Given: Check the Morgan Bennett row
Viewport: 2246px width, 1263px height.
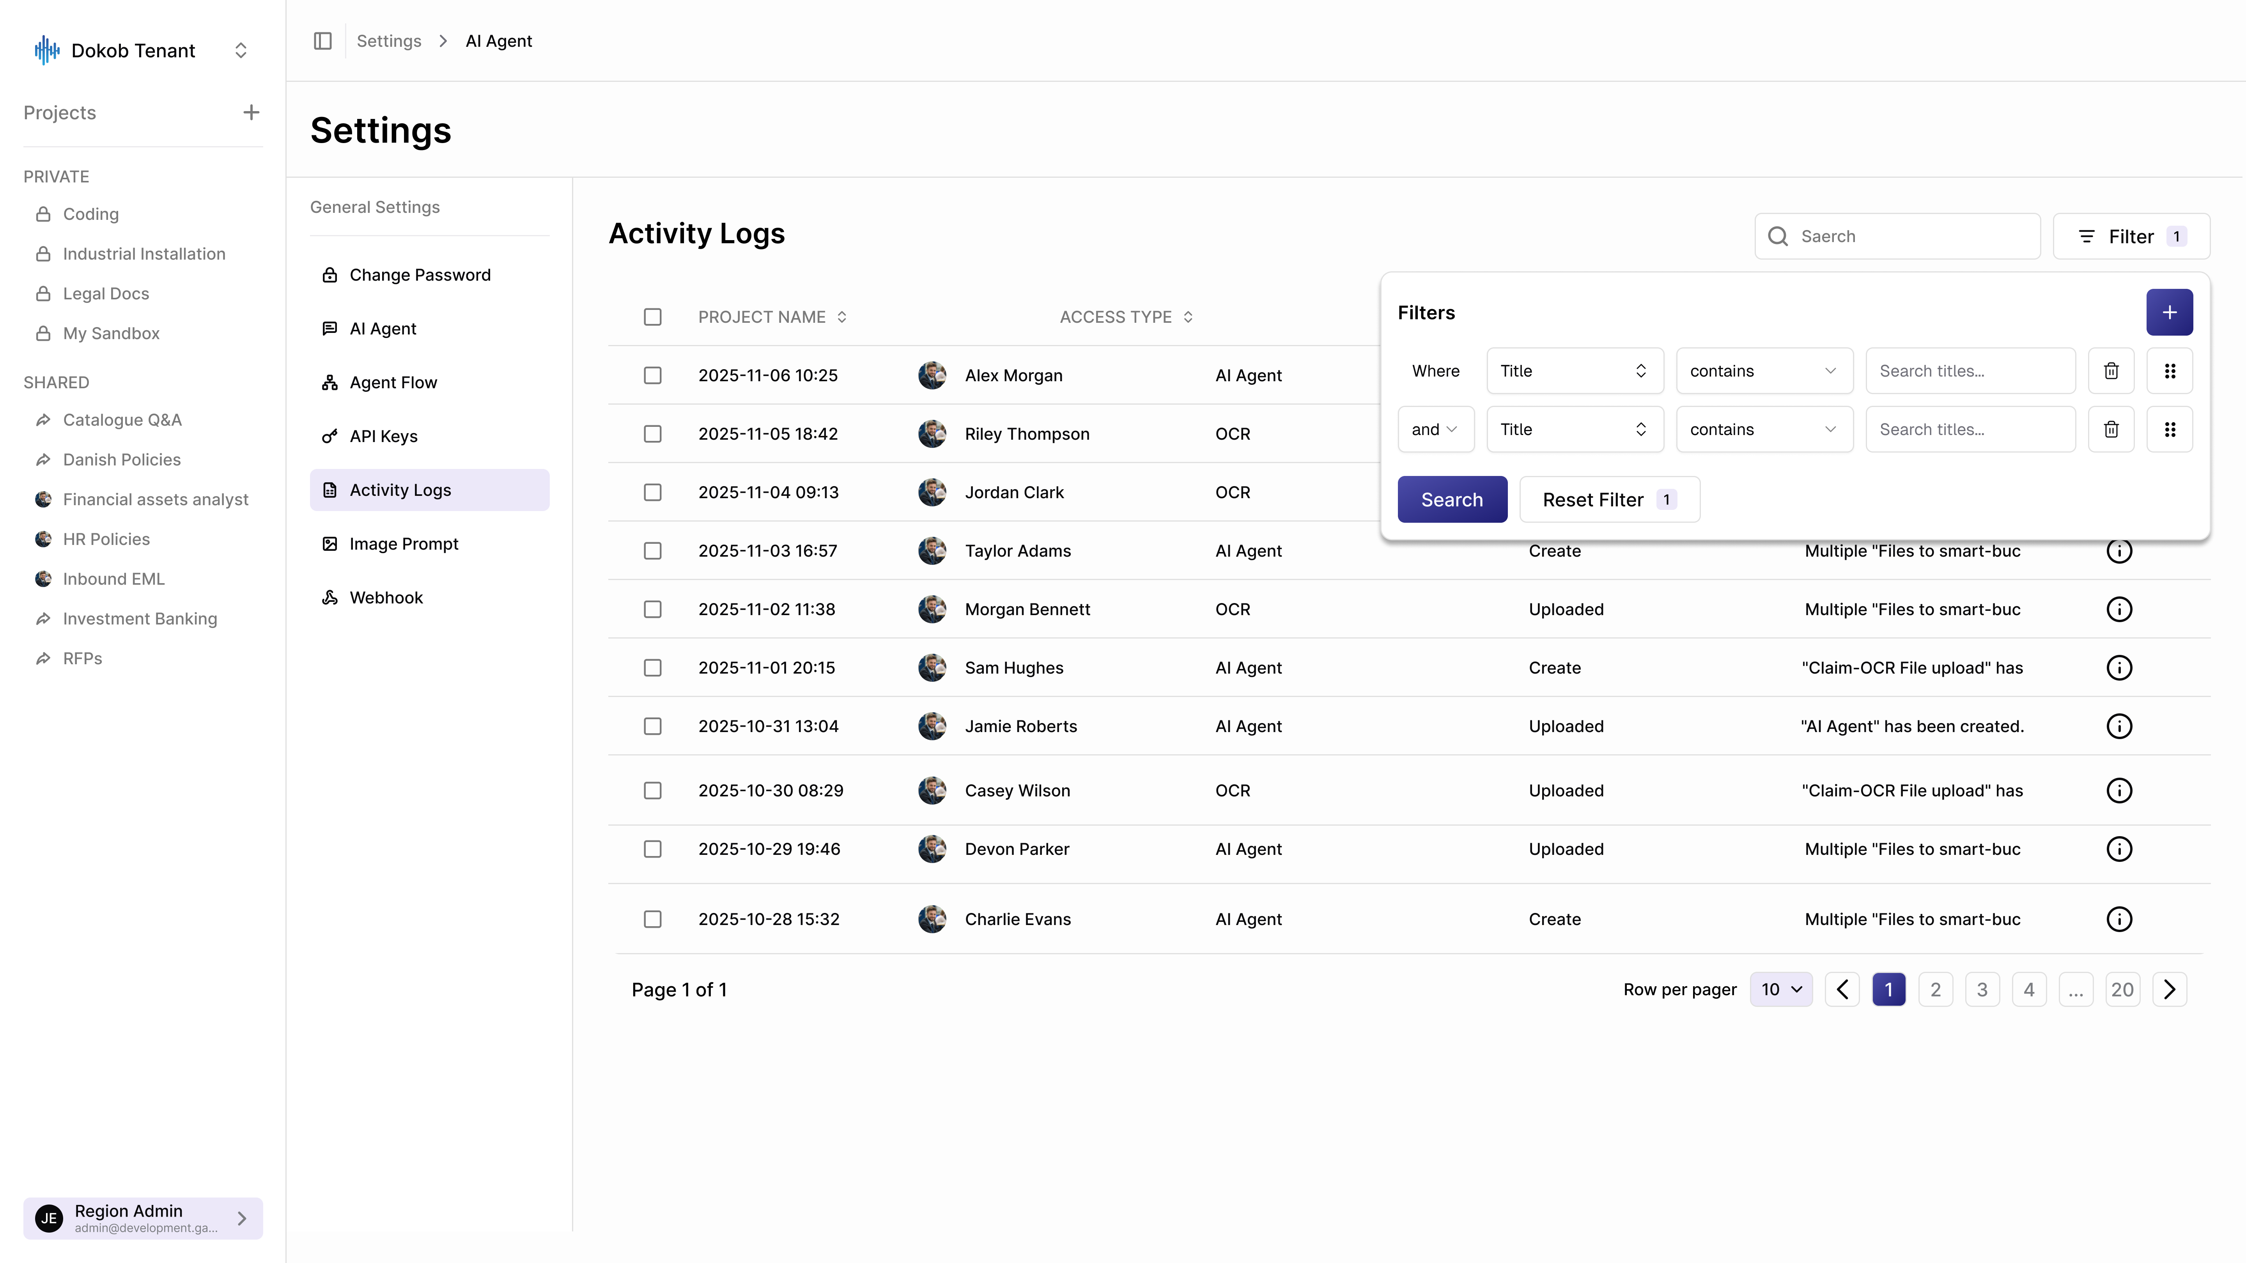Looking at the screenshot, I should click(652, 609).
